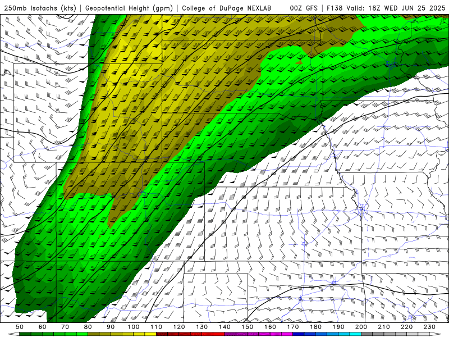Click the 140 legend label
The height and width of the screenshot is (337, 449).
224,327
